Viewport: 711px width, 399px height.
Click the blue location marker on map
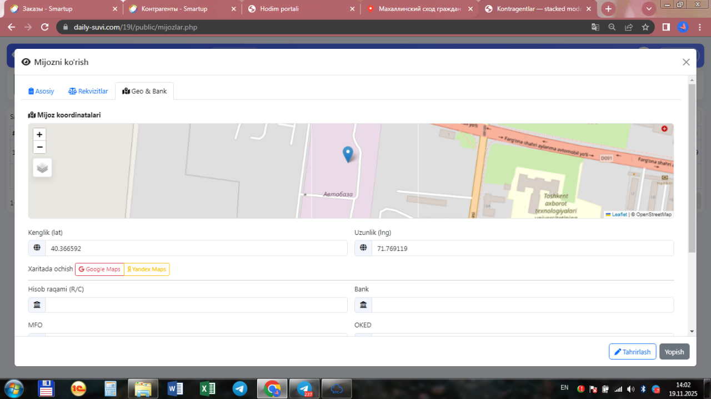348,154
